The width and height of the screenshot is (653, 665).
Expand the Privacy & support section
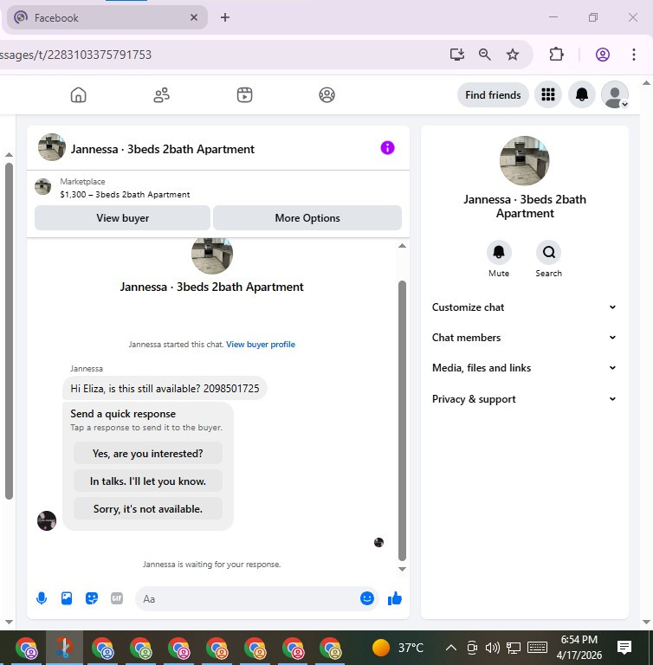(x=524, y=399)
